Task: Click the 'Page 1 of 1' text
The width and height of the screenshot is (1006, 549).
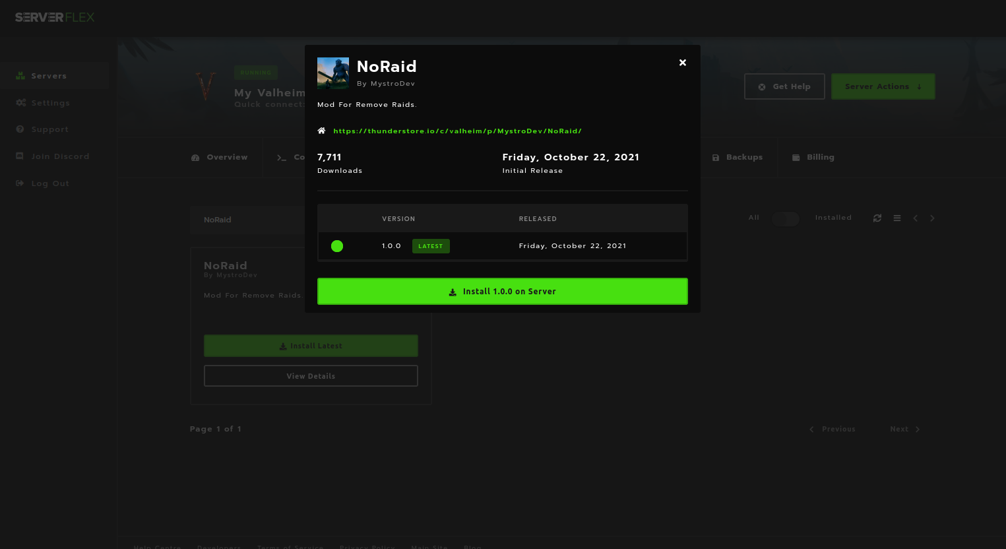Action: click(x=216, y=429)
